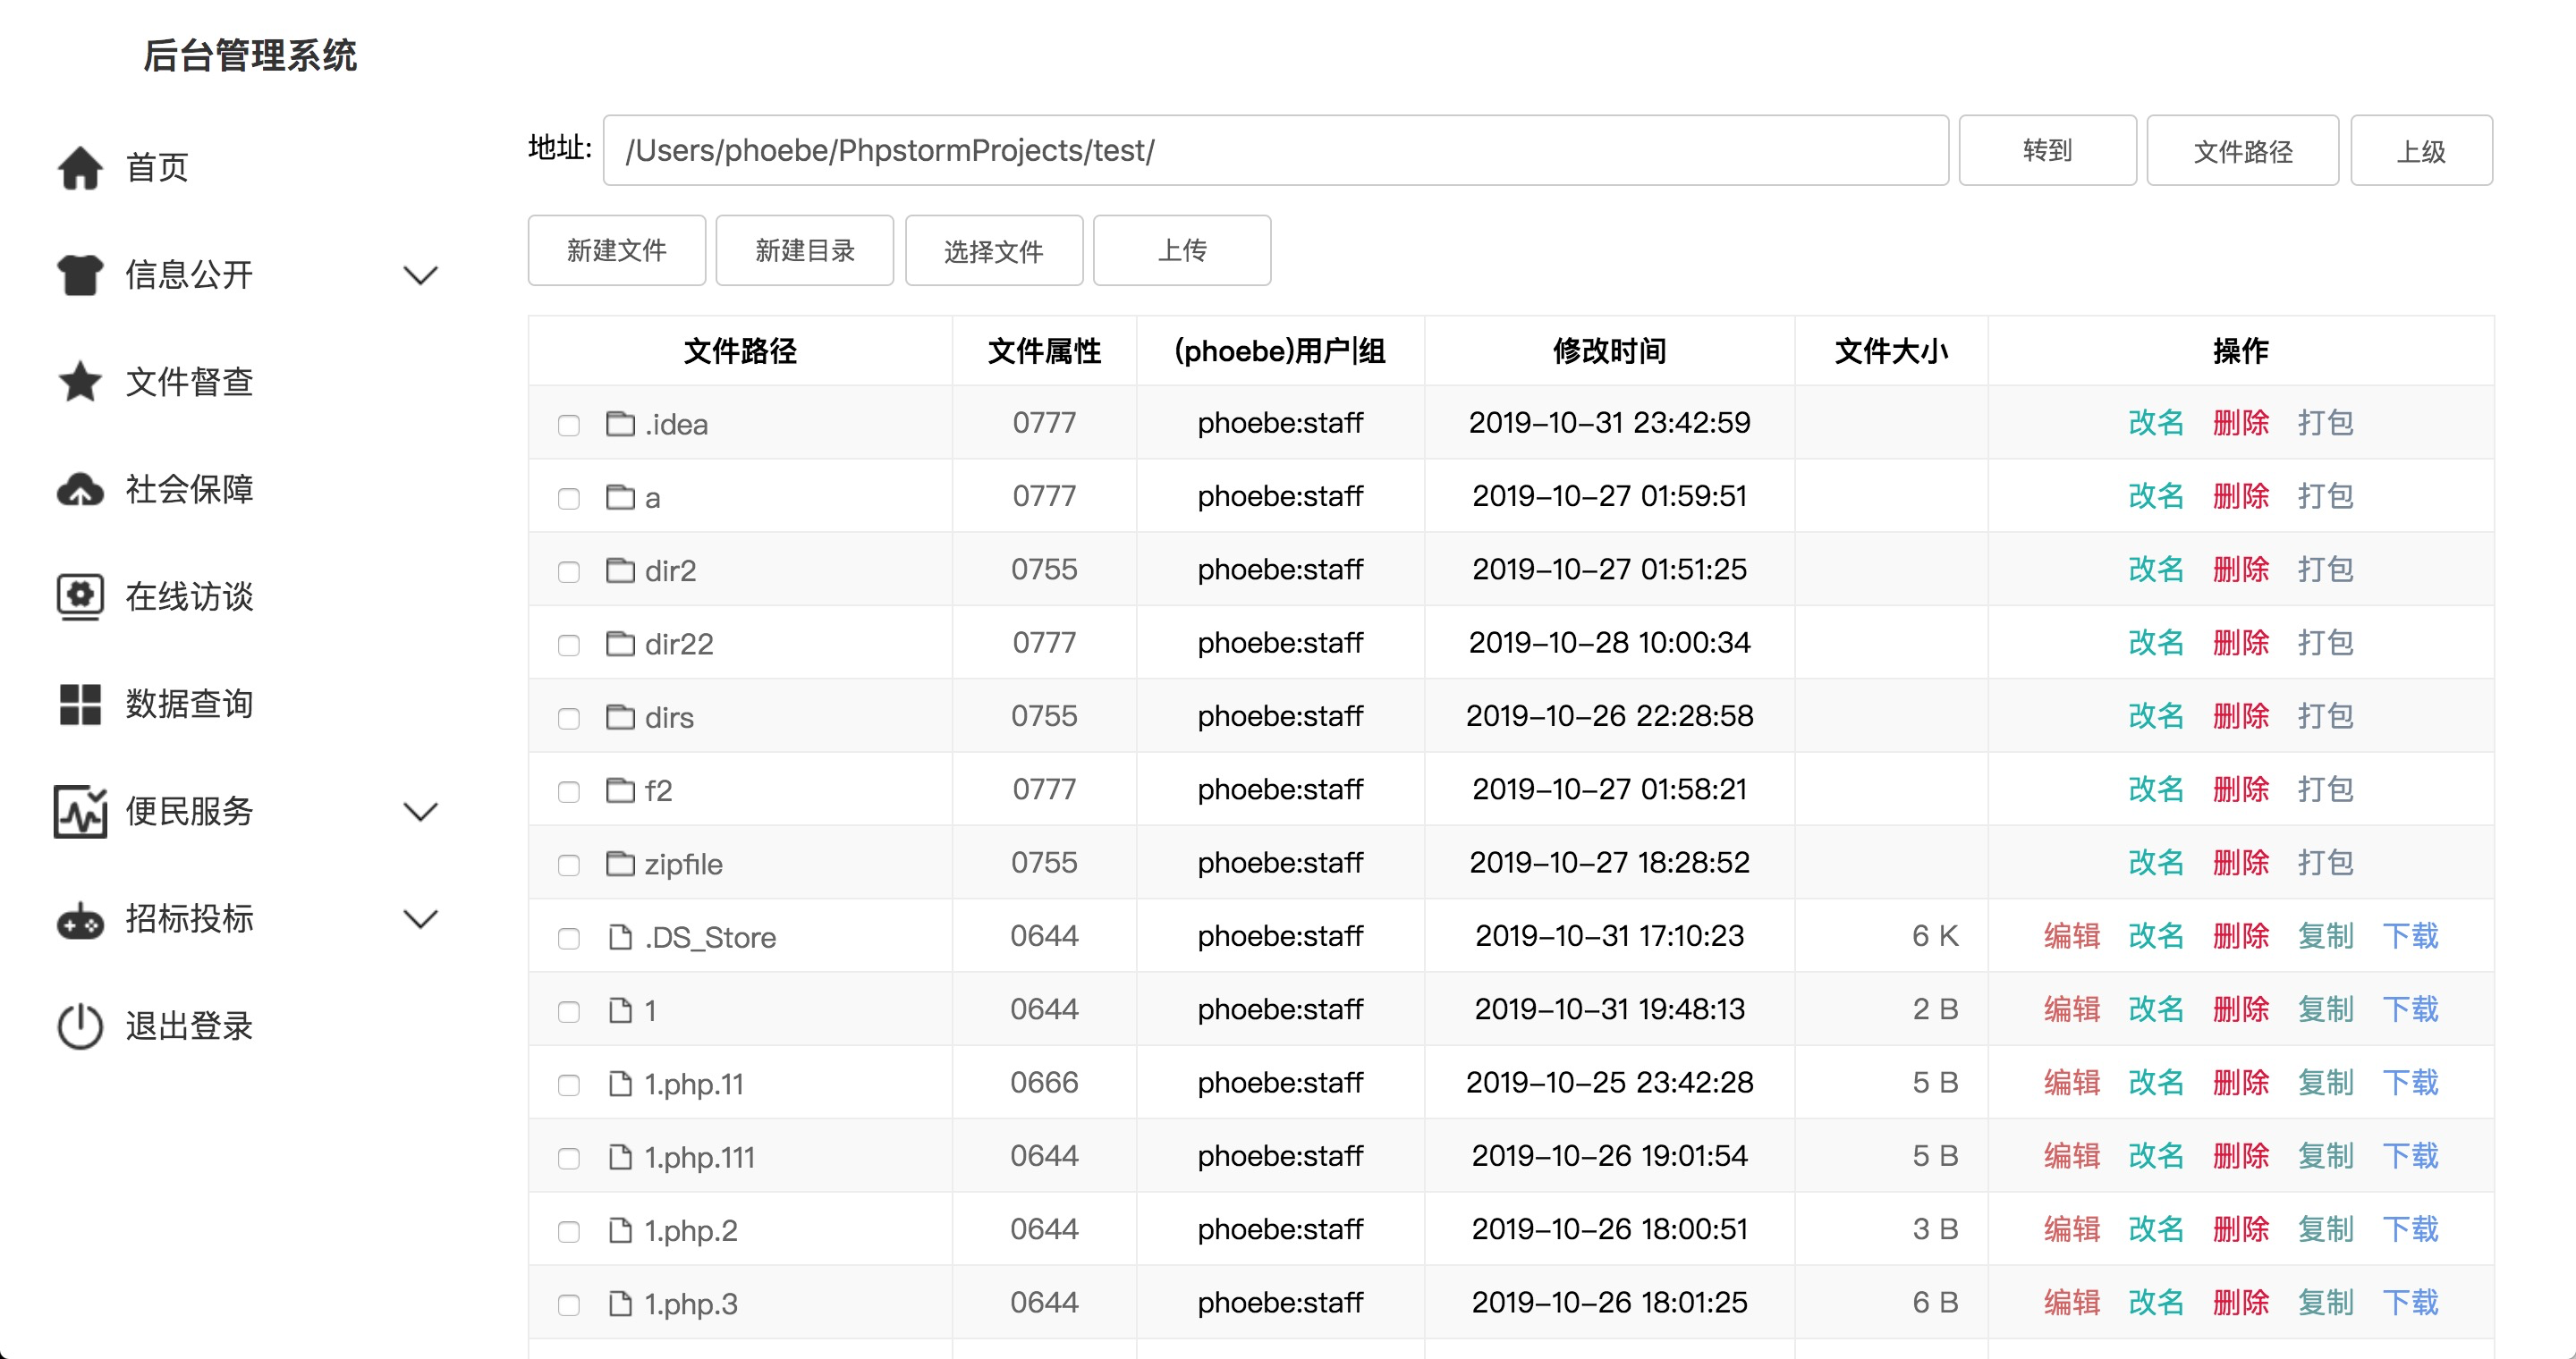Check the checkbox for .idea folder
Screen dimensions: 2576x1359
coord(569,426)
